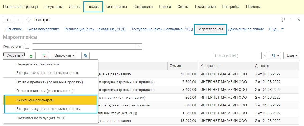This screenshot has height=126, width=304.
Task: Clear search field with the x button
Action: 264,55
